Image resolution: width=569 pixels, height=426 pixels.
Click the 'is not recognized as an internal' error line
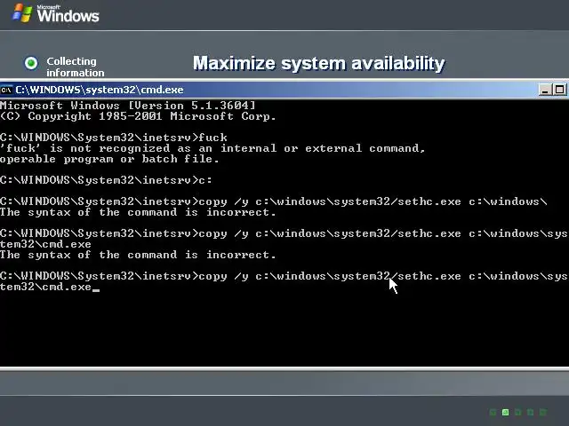tap(212, 148)
